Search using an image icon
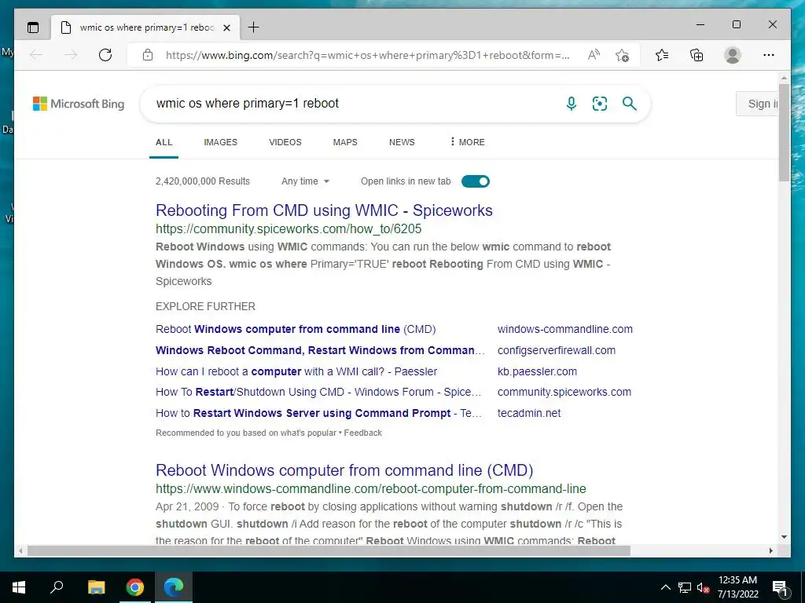The width and height of the screenshot is (805, 603). (x=600, y=104)
